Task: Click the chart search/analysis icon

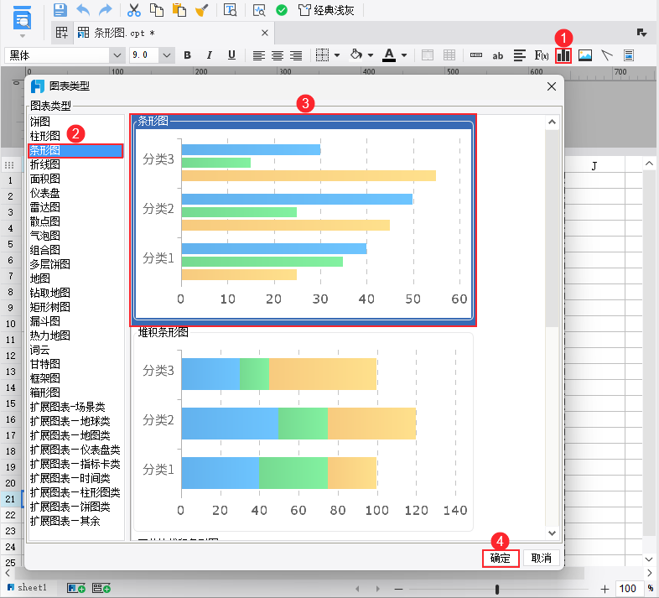Action: (x=259, y=10)
